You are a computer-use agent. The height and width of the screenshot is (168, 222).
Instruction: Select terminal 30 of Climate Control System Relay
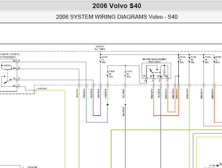point(14,78)
